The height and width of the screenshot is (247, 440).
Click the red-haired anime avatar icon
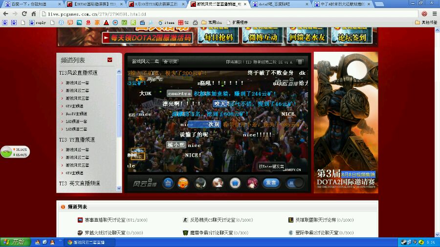[252, 183]
